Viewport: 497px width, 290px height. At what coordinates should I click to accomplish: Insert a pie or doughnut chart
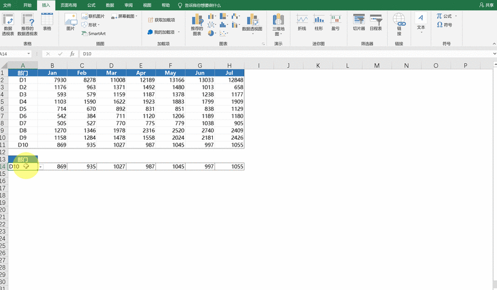coord(212,33)
